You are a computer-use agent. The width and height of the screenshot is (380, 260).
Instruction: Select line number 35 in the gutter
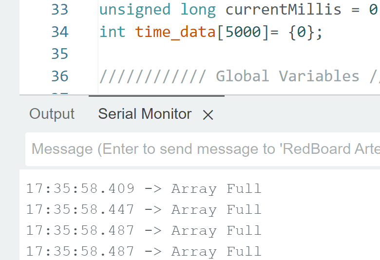click(x=59, y=54)
